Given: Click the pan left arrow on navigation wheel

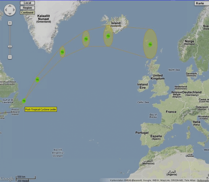Looking at the screenshot, I should tap(6, 10).
